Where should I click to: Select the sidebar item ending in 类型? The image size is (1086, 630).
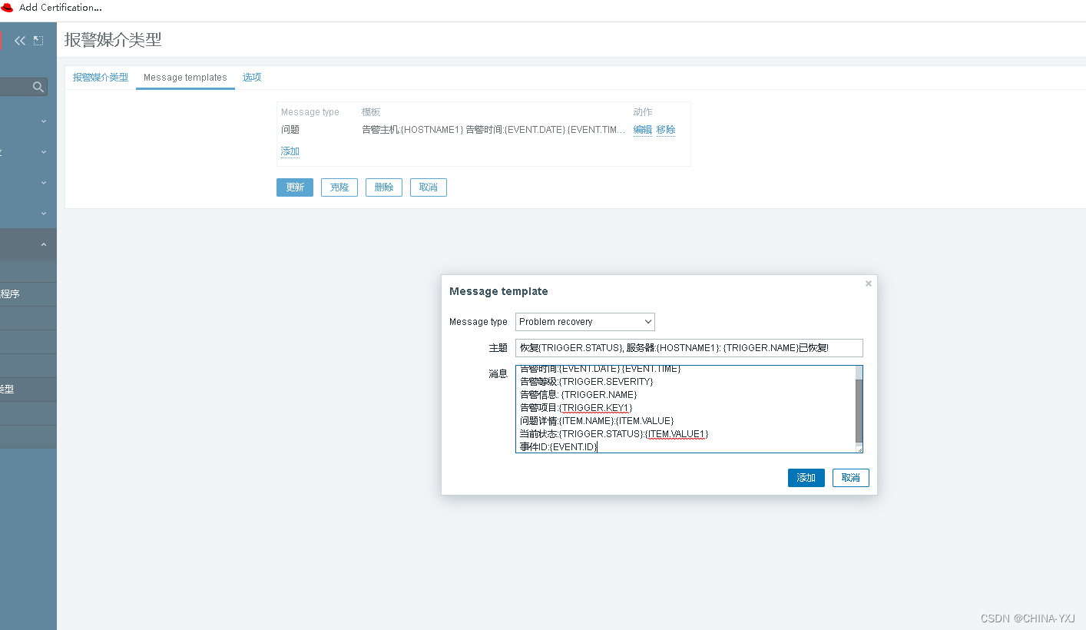click(28, 390)
